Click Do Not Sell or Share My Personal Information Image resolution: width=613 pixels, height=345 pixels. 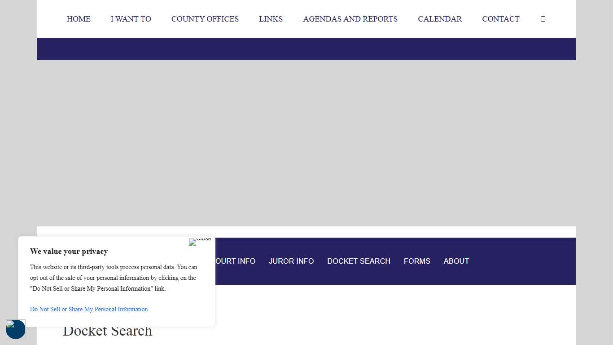coord(88,309)
